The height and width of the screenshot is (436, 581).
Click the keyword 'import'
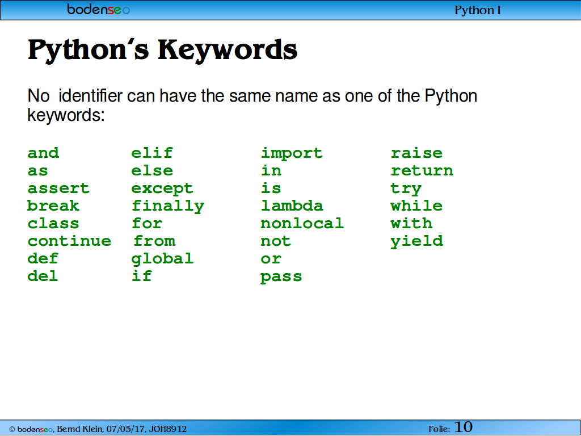pos(292,153)
